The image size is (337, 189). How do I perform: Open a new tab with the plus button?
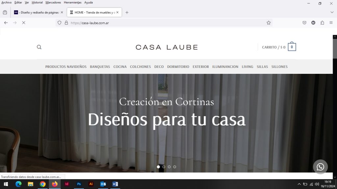point(127,12)
